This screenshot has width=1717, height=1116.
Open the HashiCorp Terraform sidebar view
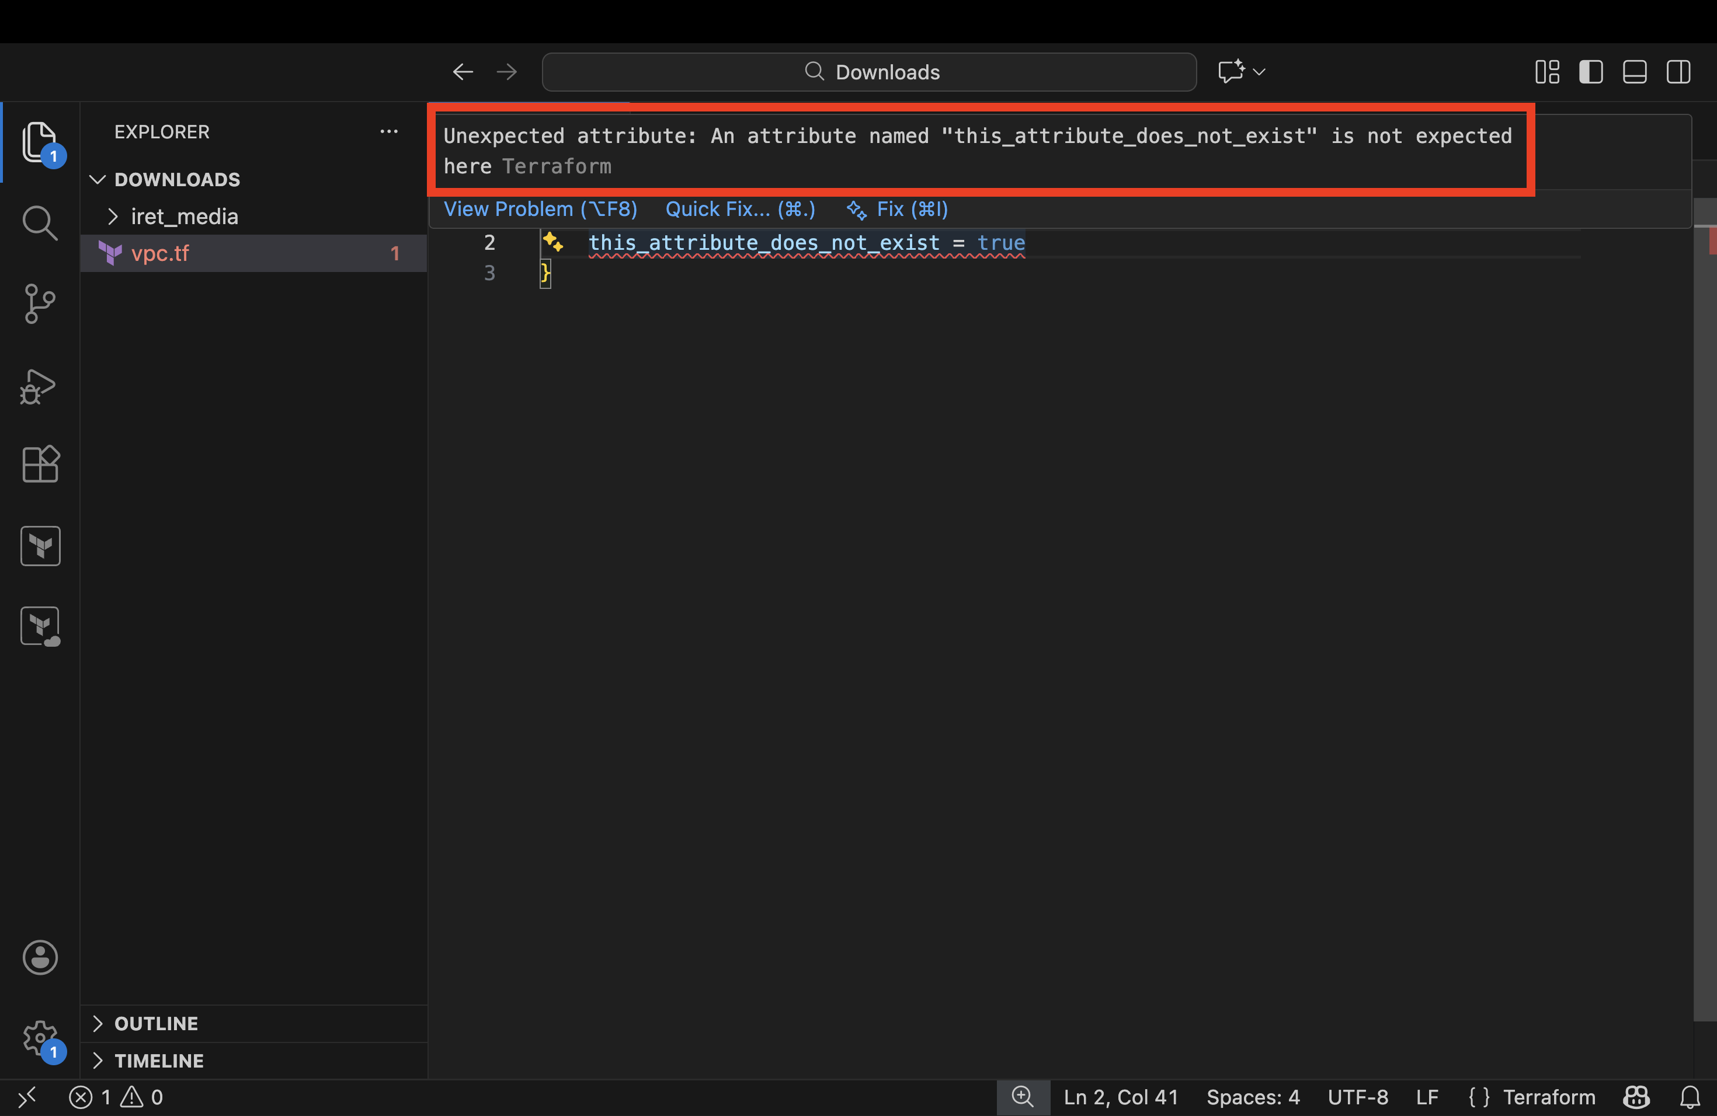40,546
